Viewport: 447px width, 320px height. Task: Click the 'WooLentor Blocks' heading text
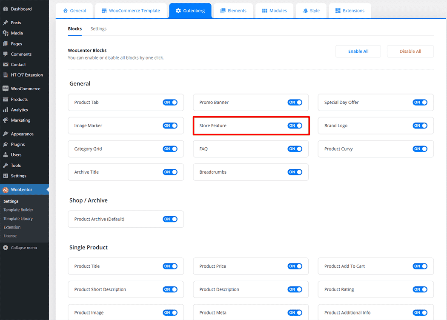pyautogui.click(x=87, y=51)
